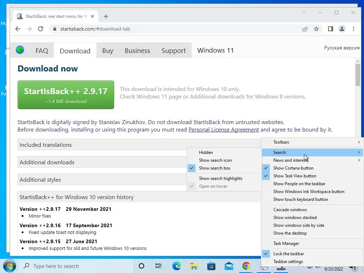364x273 pixels.
Task: Click the Type here to search box
Action: 77,266
